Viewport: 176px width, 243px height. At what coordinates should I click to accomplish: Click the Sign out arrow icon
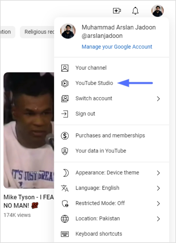(x=65, y=114)
